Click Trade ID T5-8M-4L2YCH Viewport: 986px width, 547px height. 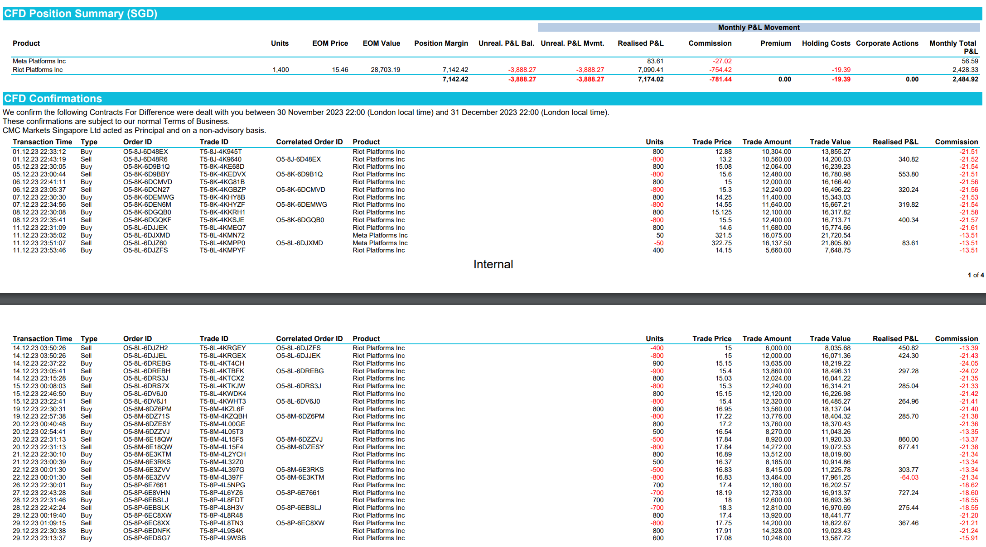tap(223, 454)
